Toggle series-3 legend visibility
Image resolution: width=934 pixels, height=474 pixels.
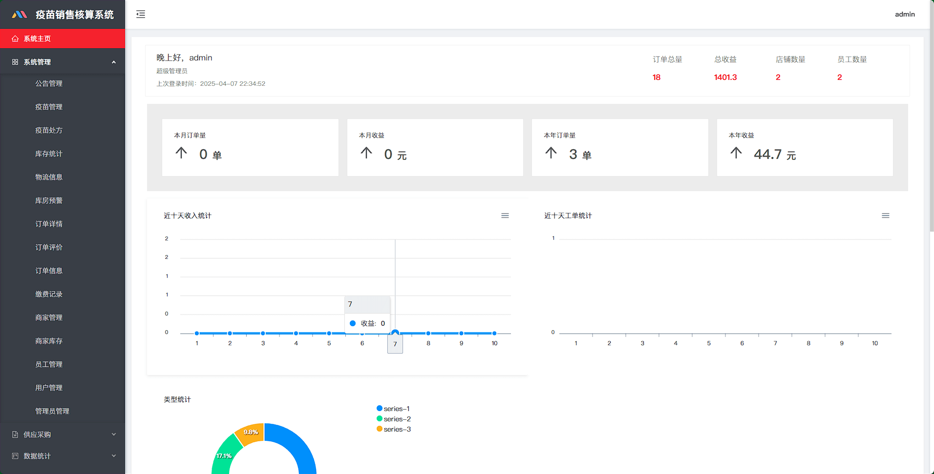point(394,429)
